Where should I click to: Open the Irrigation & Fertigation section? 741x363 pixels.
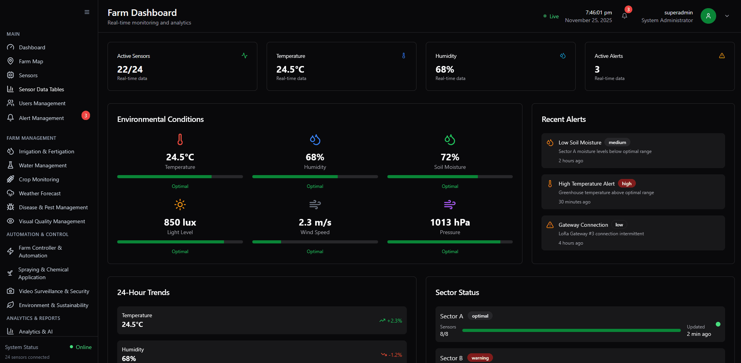coord(46,151)
